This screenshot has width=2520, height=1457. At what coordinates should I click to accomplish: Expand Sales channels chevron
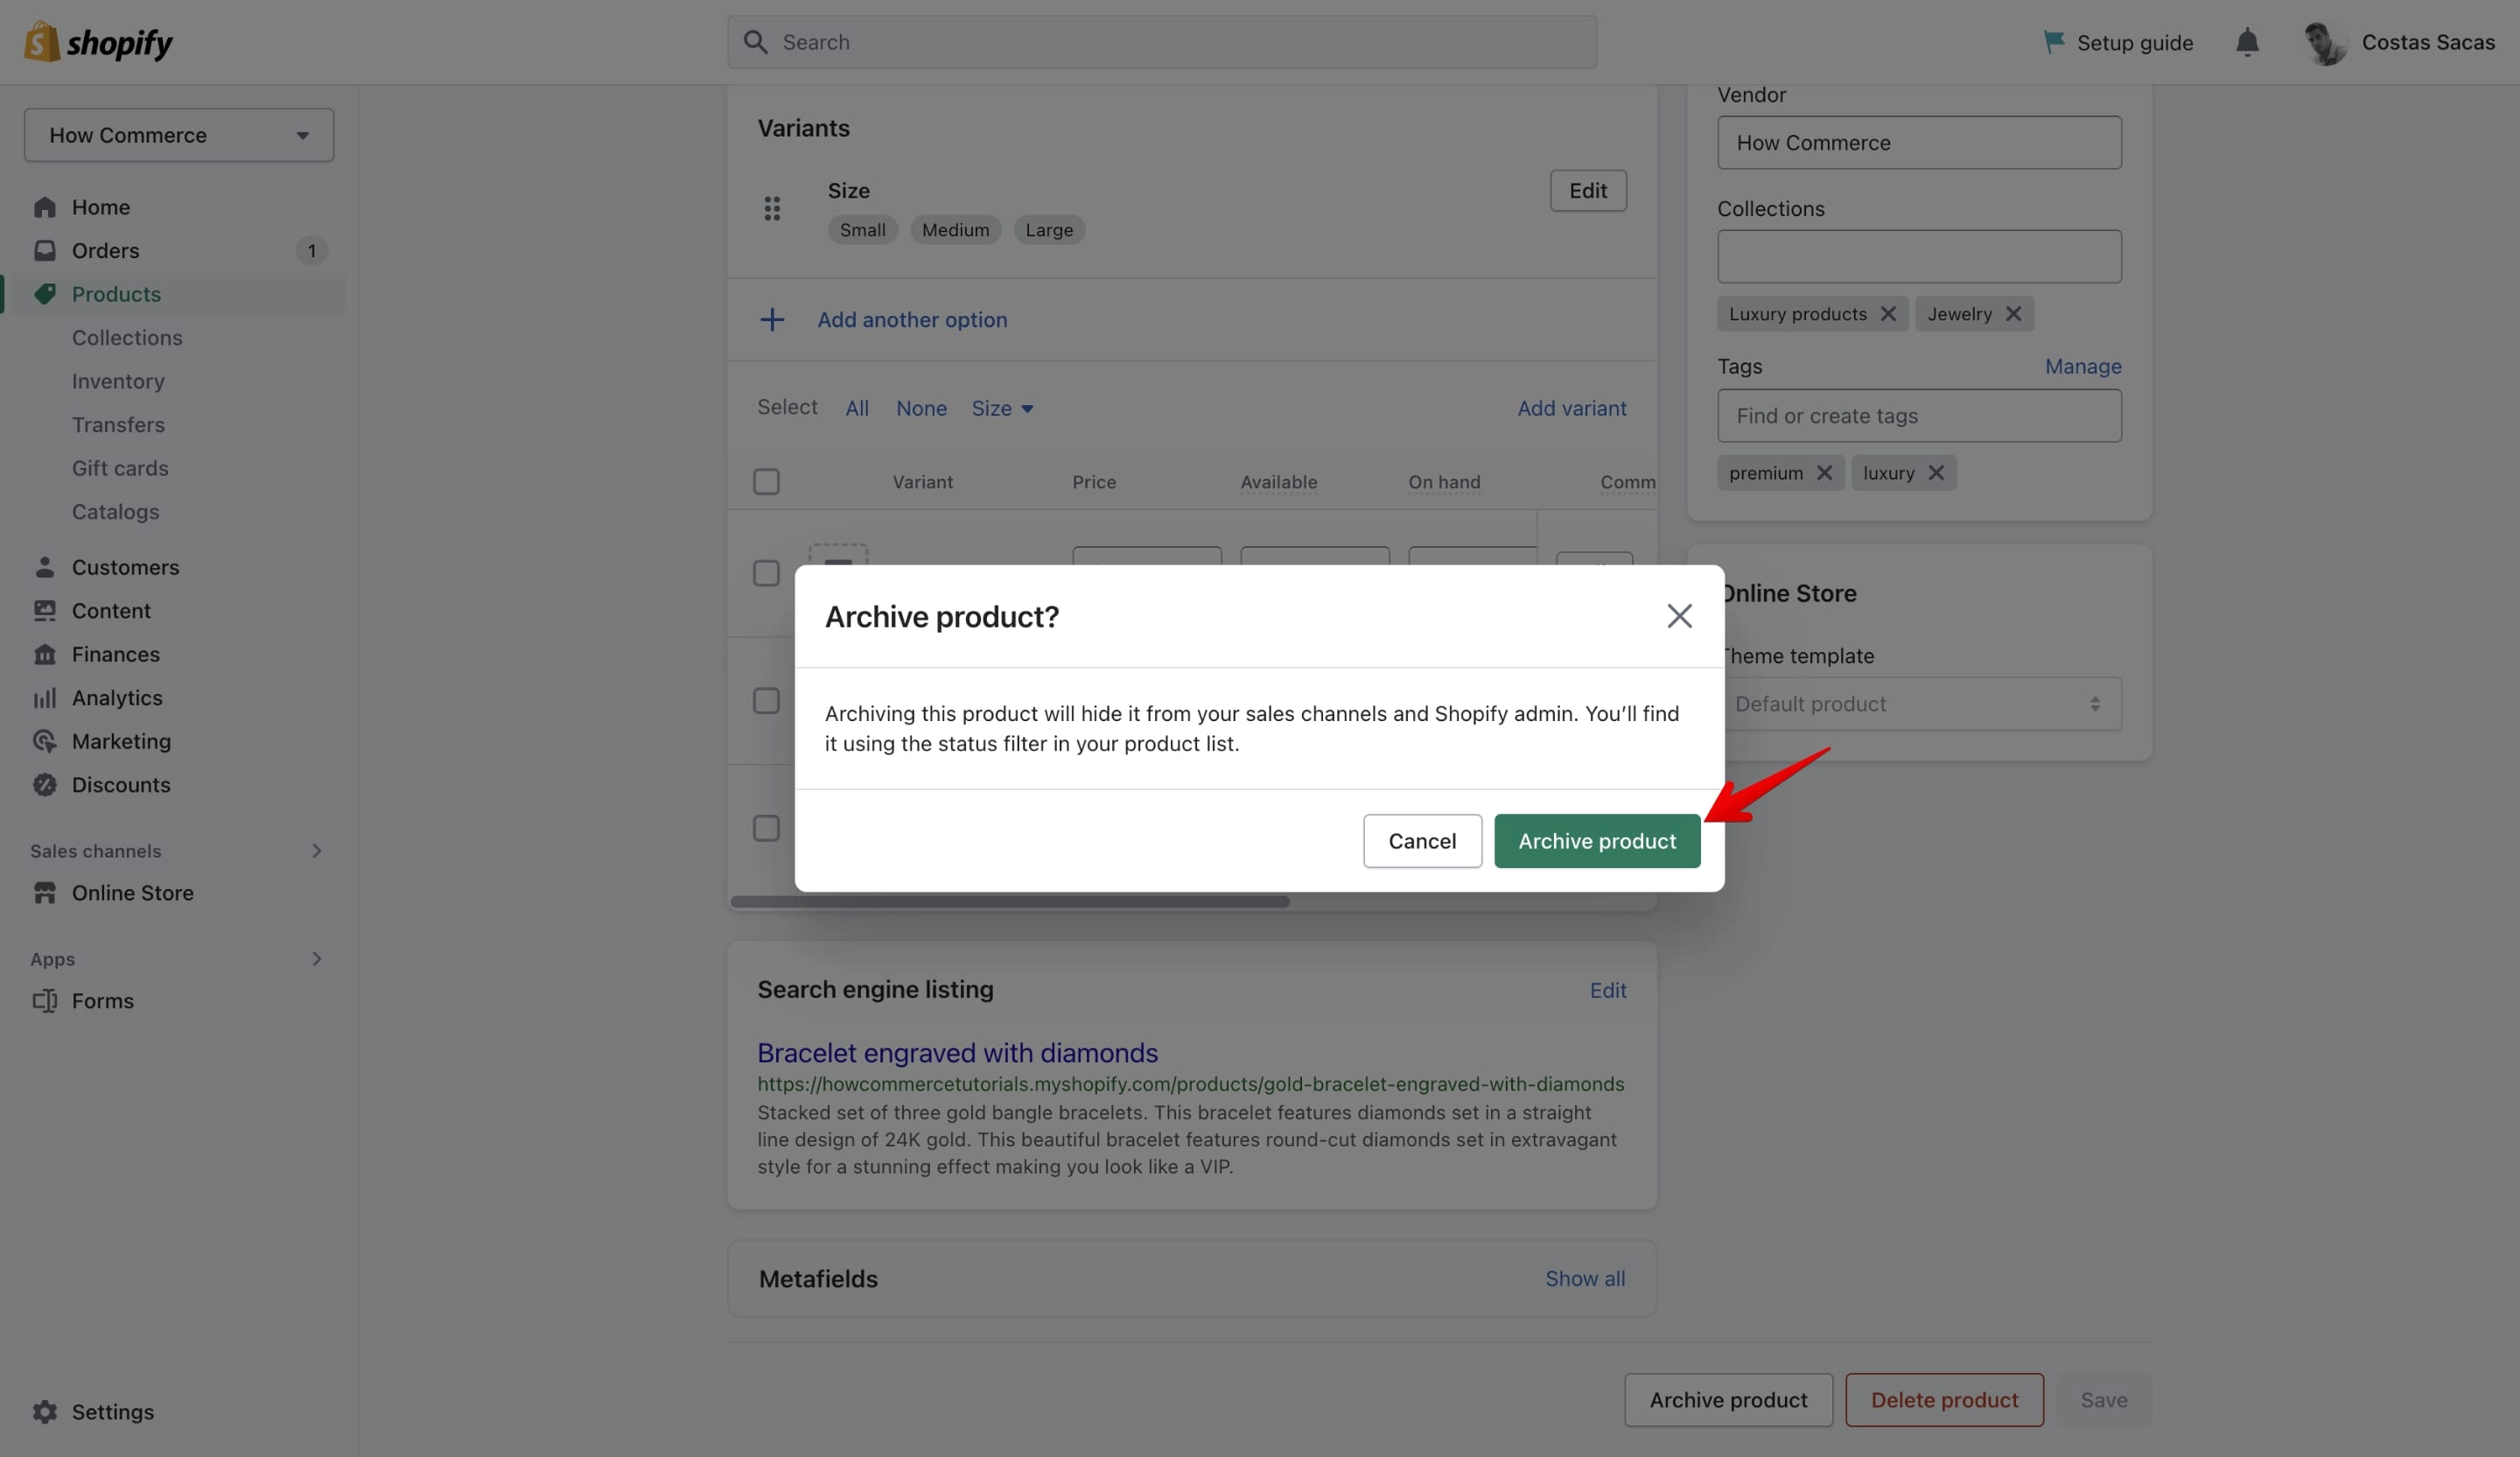[x=316, y=851]
